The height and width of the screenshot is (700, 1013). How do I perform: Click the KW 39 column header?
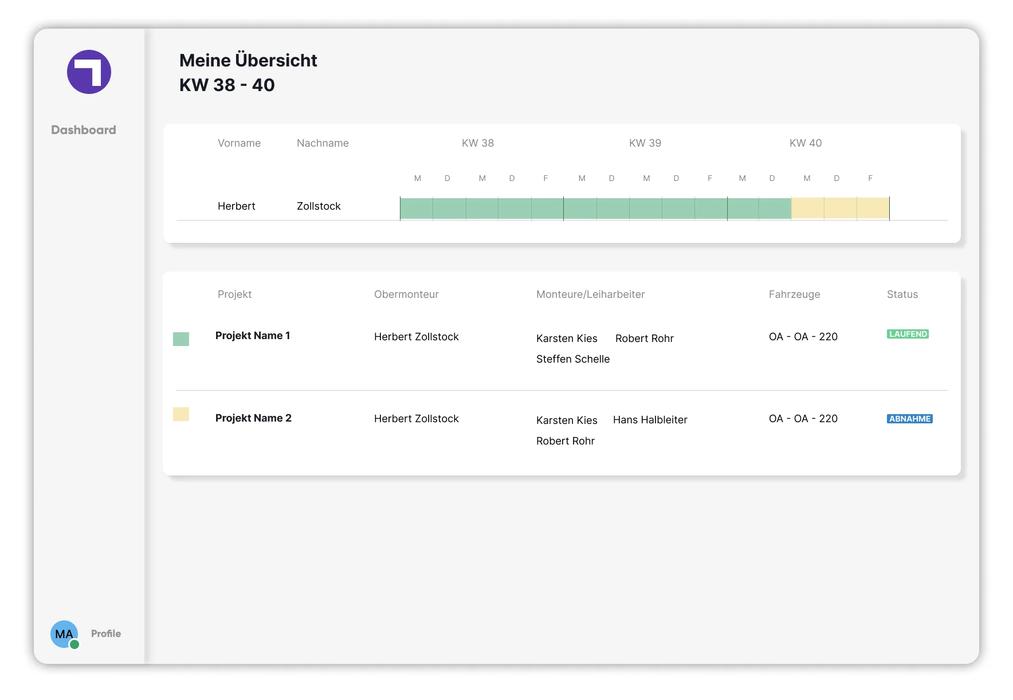click(x=645, y=143)
